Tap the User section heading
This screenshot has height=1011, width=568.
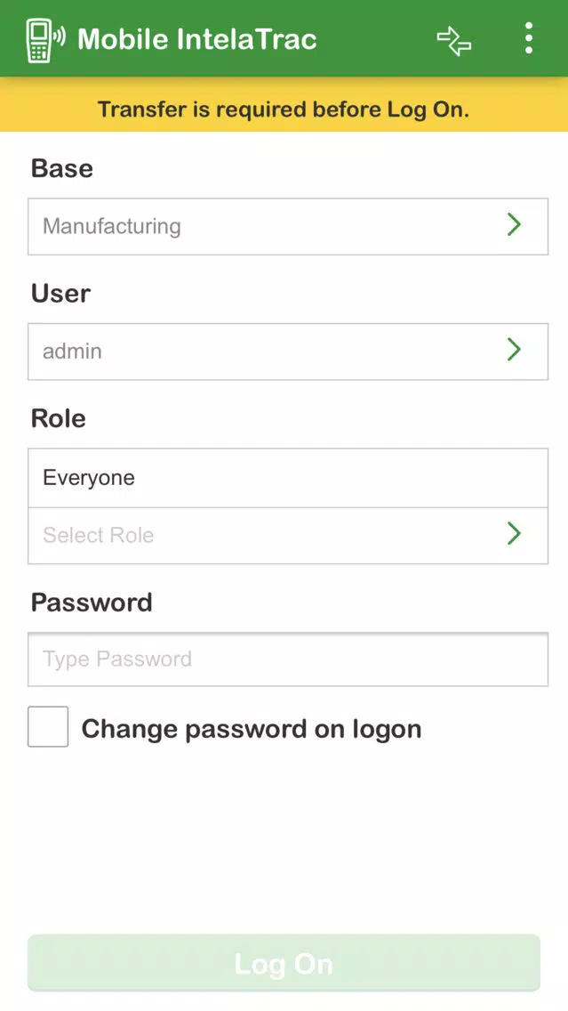coord(60,294)
